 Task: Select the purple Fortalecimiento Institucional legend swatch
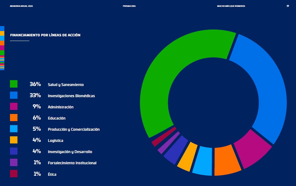(14, 163)
